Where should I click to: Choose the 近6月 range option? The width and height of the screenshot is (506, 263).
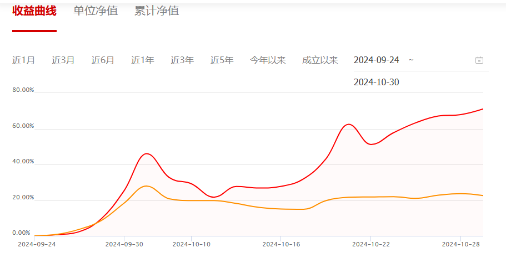(x=103, y=60)
